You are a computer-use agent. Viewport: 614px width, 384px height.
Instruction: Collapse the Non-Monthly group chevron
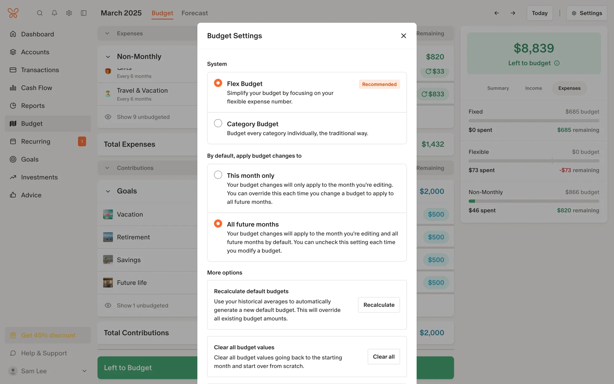[x=108, y=57]
